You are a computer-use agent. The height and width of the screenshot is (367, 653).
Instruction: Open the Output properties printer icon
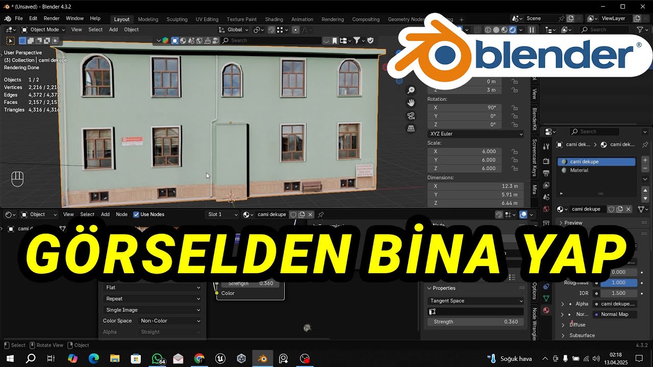[x=546, y=173]
